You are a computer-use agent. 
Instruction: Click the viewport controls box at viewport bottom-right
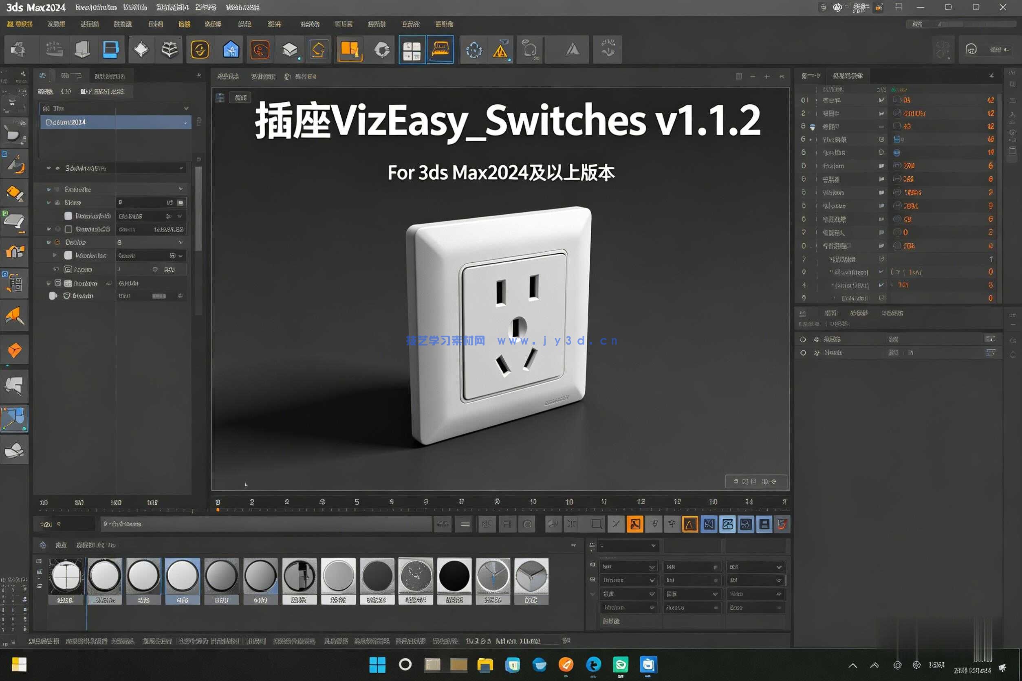(x=756, y=481)
